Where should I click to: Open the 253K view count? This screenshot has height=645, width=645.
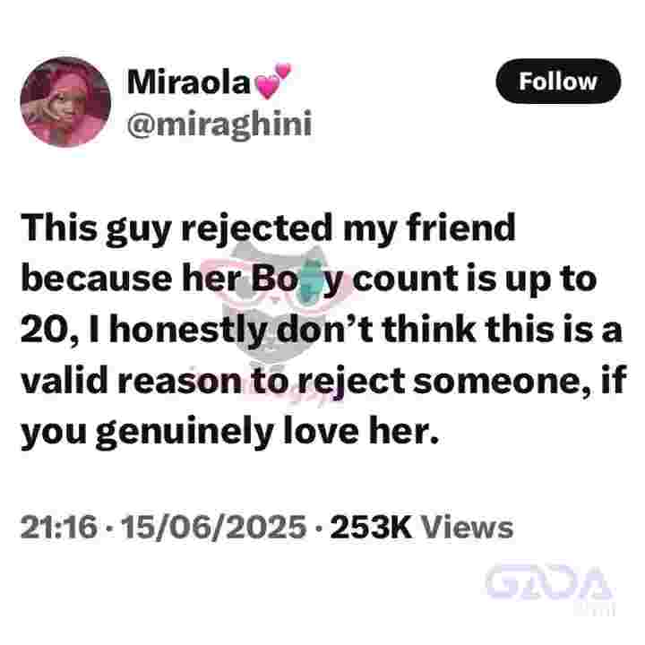[371, 527]
